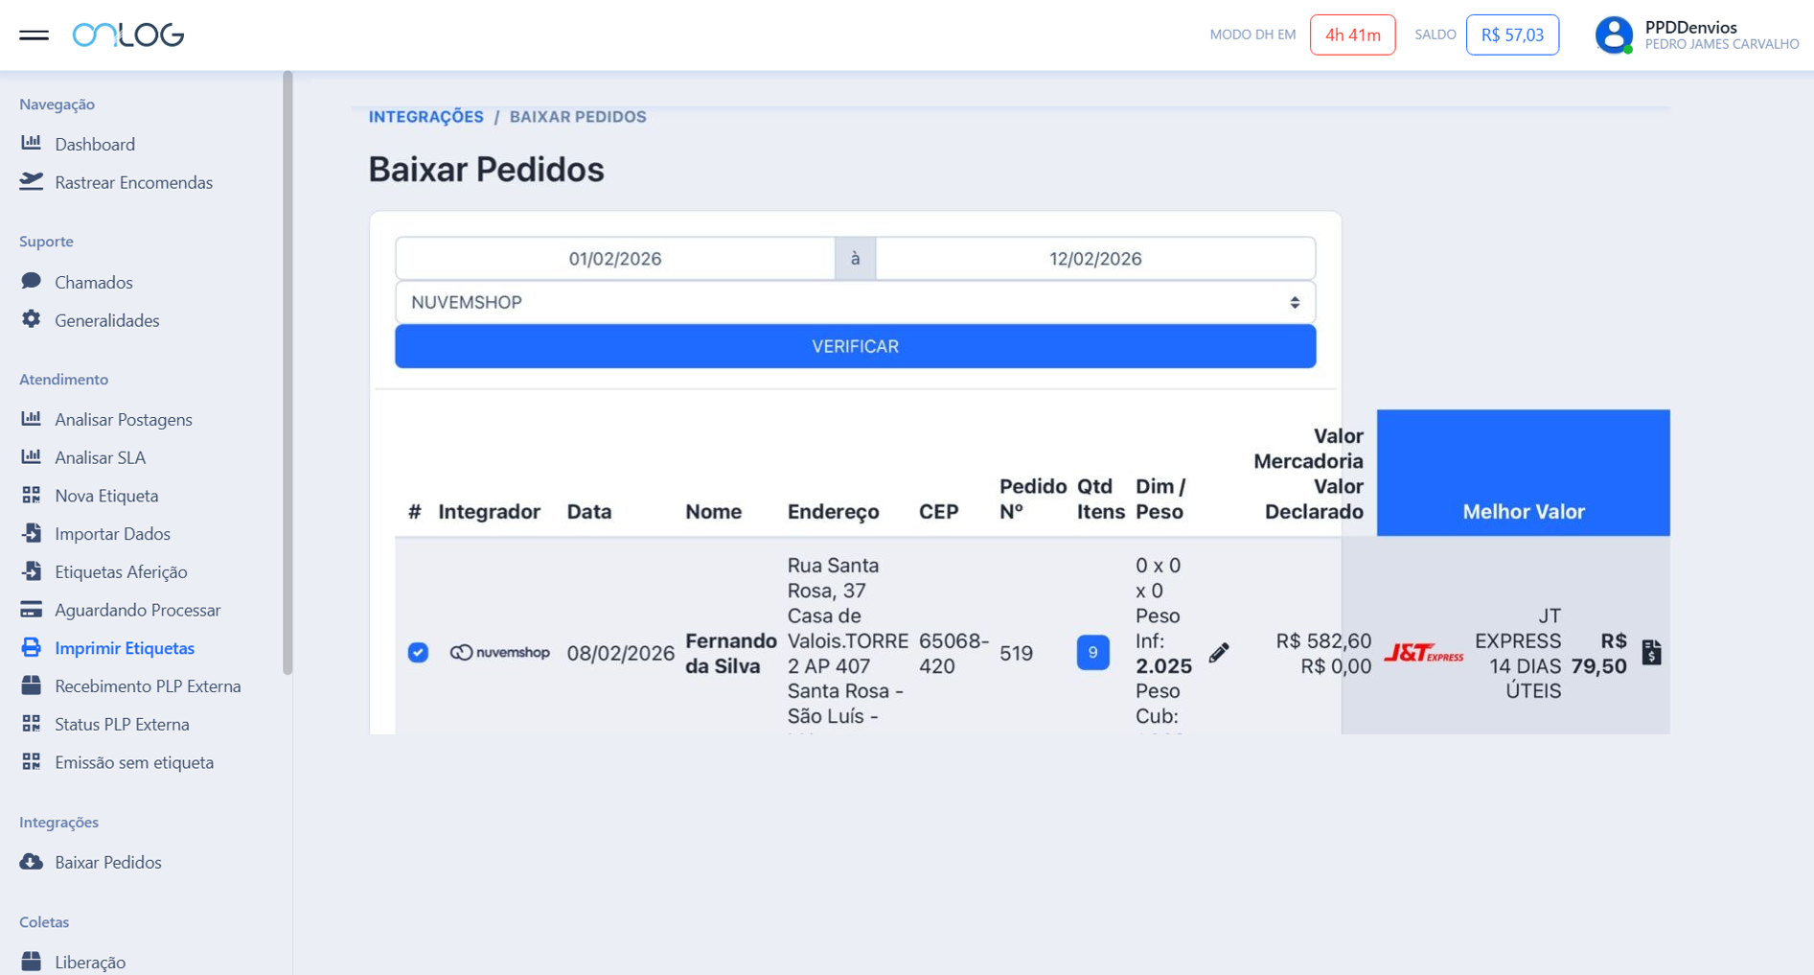Click the blue quantity badge showing 9

1092,653
